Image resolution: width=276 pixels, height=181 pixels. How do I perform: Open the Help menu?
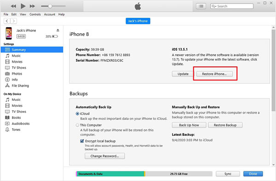[x=62, y=14]
